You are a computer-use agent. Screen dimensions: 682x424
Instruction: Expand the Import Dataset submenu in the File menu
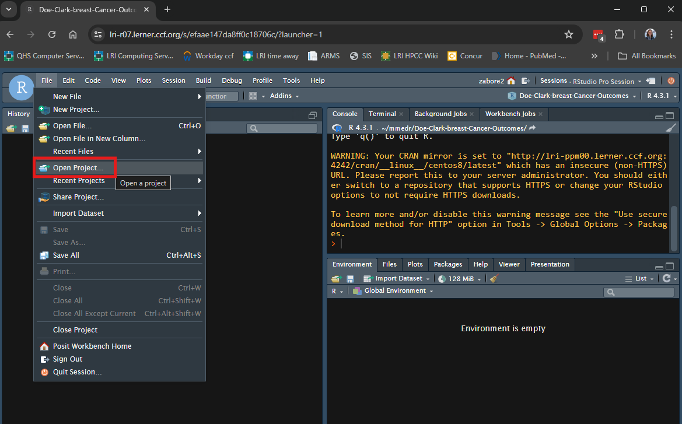pos(118,213)
